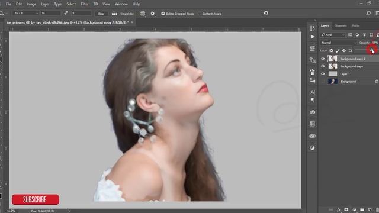Open the Kind layer filter dropdown

click(333, 35)
